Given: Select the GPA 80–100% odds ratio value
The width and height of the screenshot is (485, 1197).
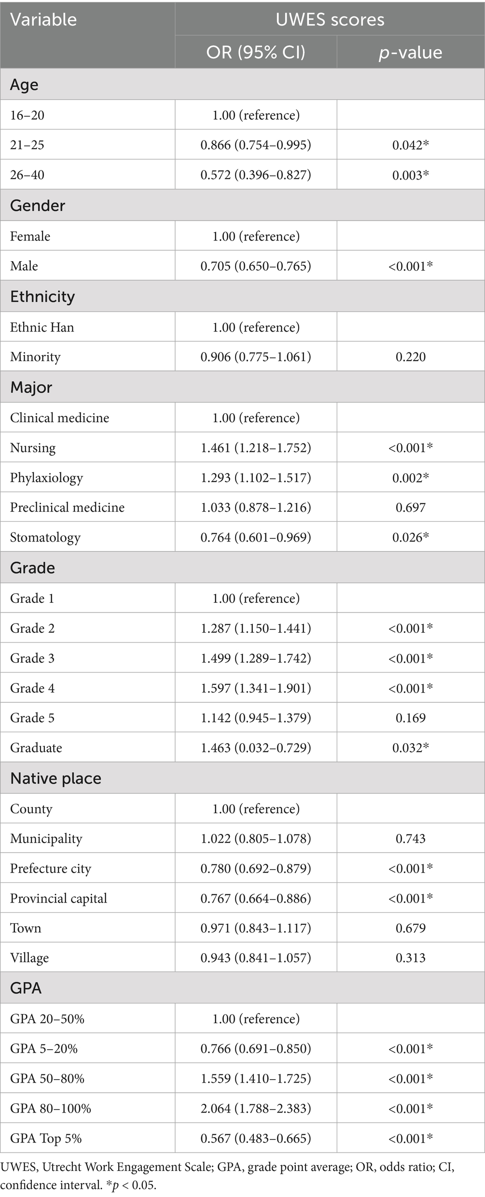Looking at the screenshot, I should [256, 1108].
